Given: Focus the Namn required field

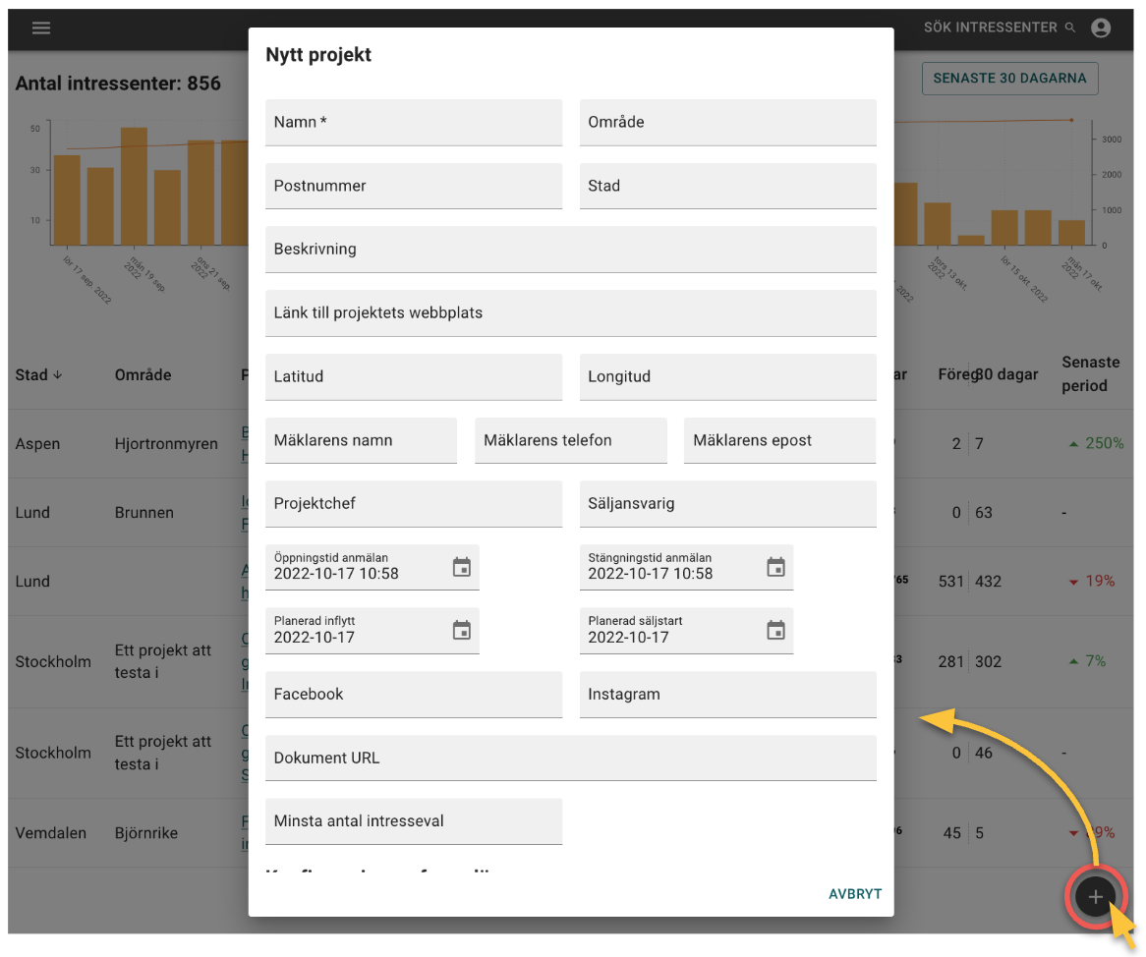Looking at the screenshot, I should coord(414,123).
